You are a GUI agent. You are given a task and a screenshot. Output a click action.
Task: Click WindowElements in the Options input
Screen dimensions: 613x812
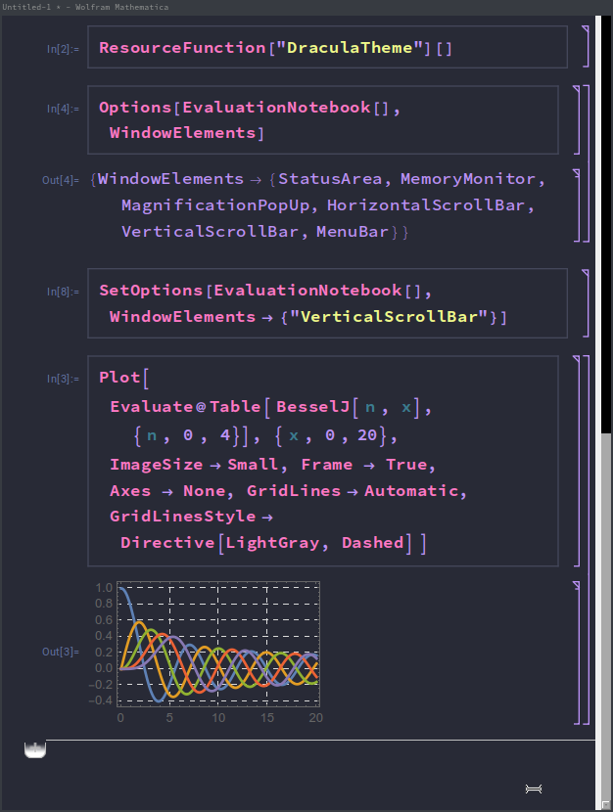[183, 133]
